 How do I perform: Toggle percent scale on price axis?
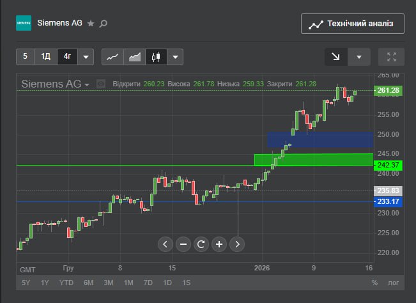(x=374, y=283)
